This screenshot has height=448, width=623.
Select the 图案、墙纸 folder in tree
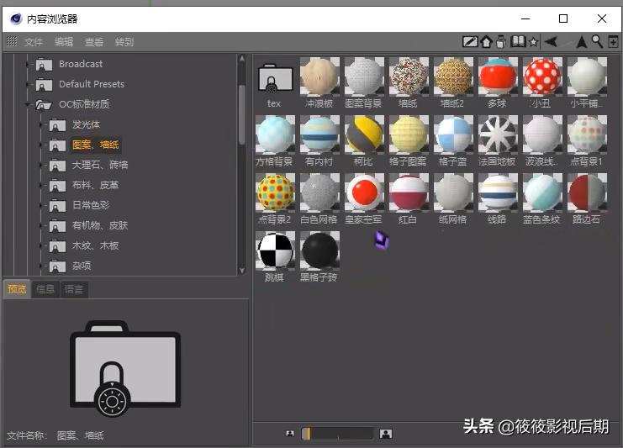[95, 145]
